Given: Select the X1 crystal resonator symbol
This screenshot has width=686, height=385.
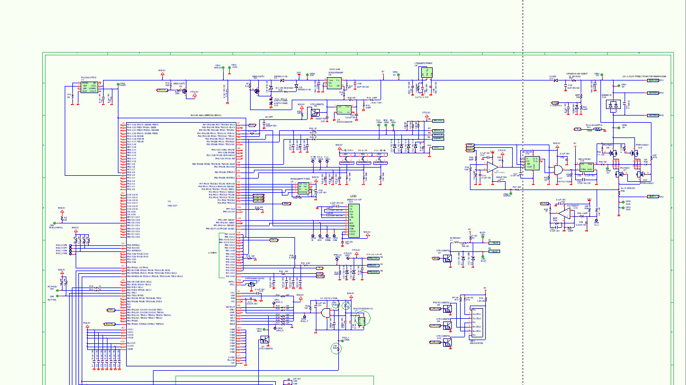Looking at the screenshot, I should [252, 285].
